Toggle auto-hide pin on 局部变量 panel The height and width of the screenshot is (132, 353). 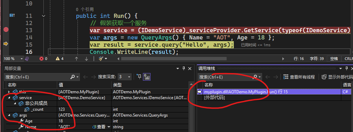[x=184, y=68]
